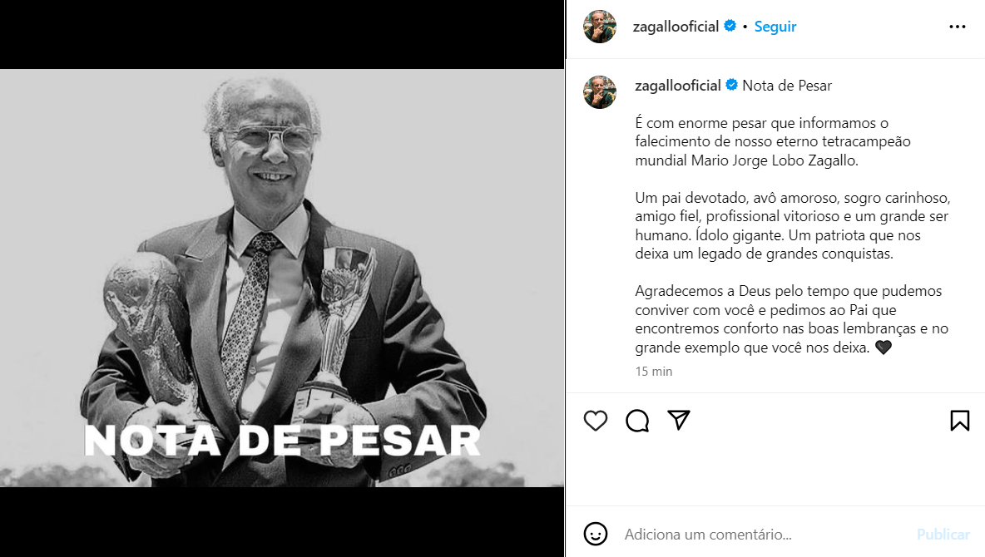Click the greyed-out Publicar button
Screen dimensions: 985x557
point(943,535)
